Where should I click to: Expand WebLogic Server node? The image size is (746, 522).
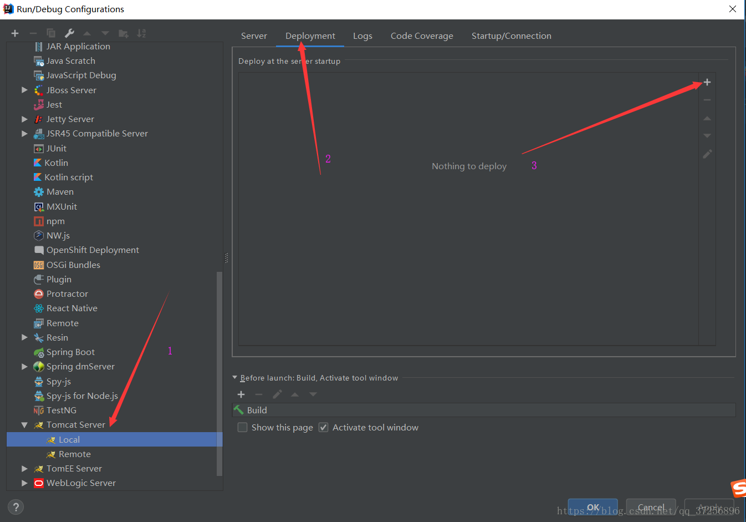[x=24, y=483]
